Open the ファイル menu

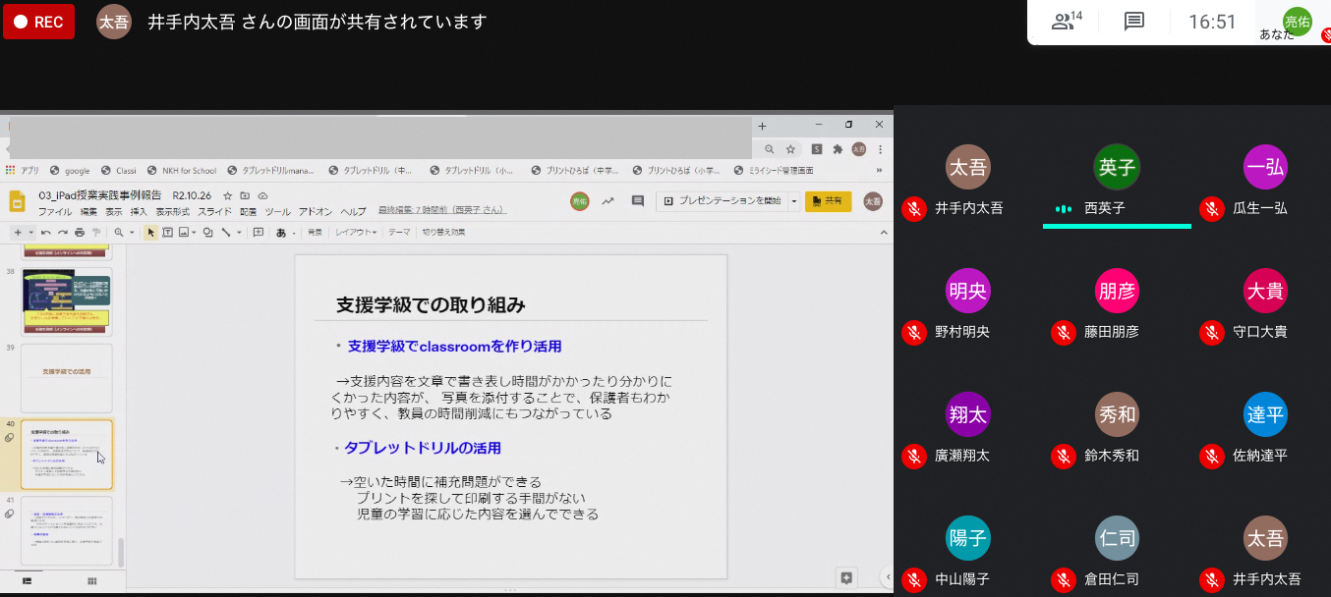[x=55, y=211]
